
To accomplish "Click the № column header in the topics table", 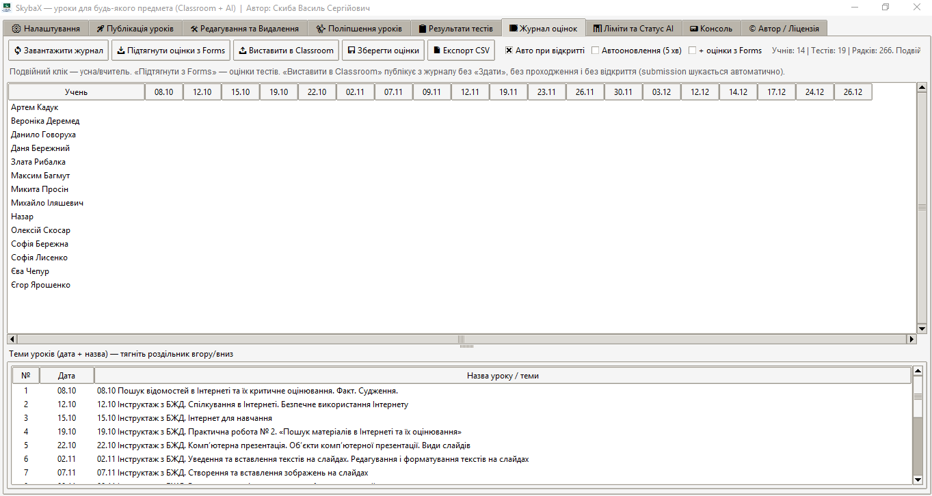I will 26,376.
